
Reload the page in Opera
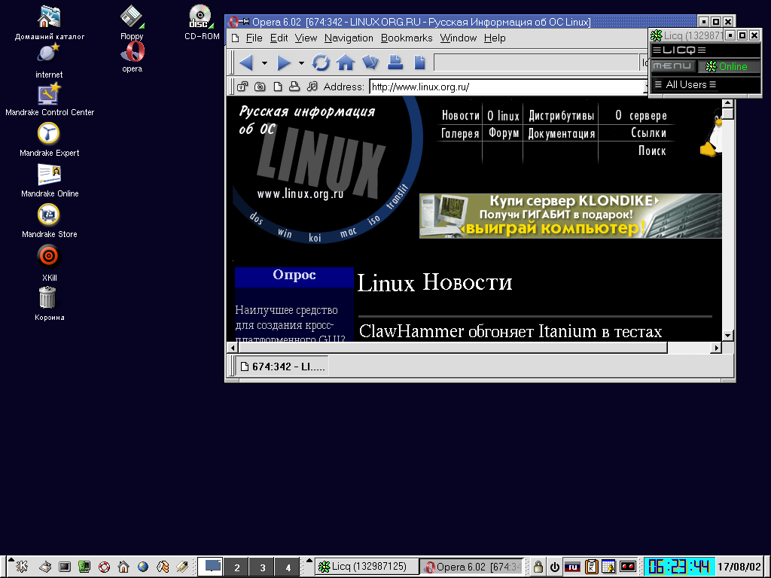[x=321, y=62]
